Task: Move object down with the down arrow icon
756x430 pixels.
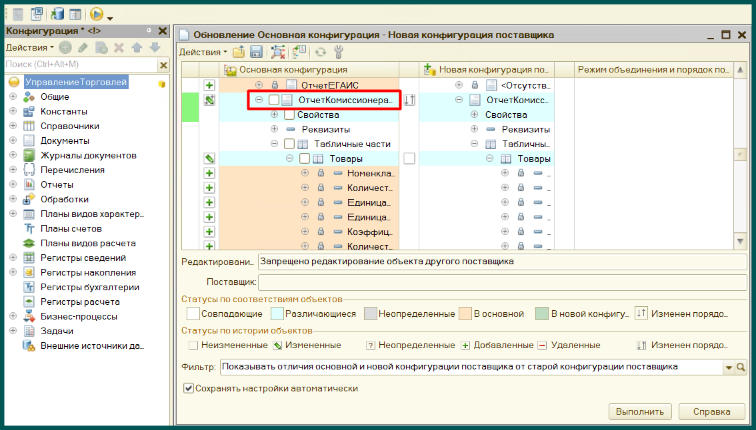Action: tap(155, 47)
